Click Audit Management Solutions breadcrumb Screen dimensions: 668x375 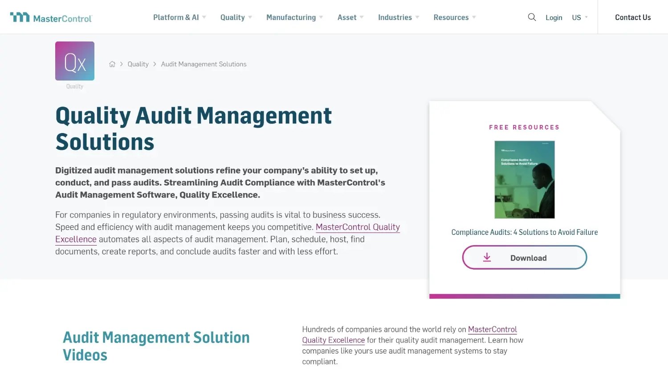point(204,64)
